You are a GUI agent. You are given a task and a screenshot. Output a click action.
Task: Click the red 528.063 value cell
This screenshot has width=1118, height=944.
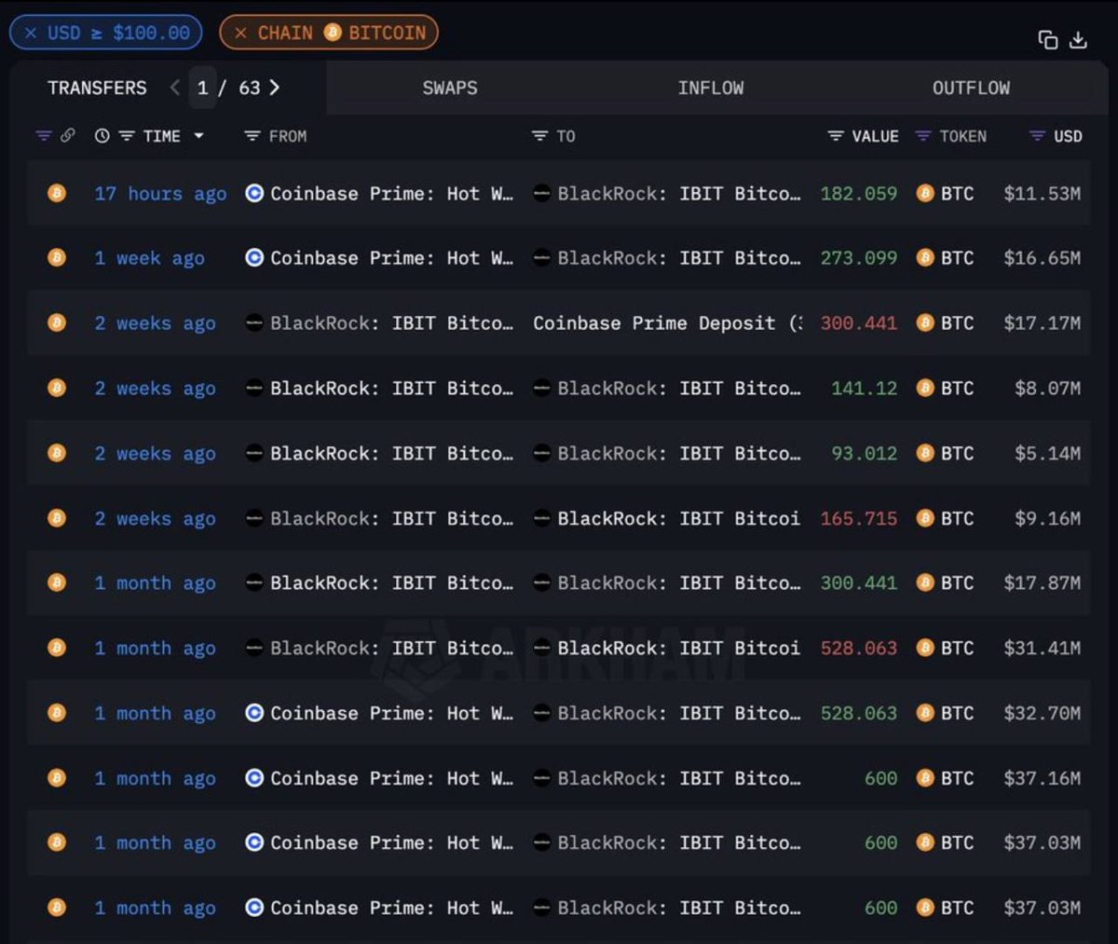[858, 648]
